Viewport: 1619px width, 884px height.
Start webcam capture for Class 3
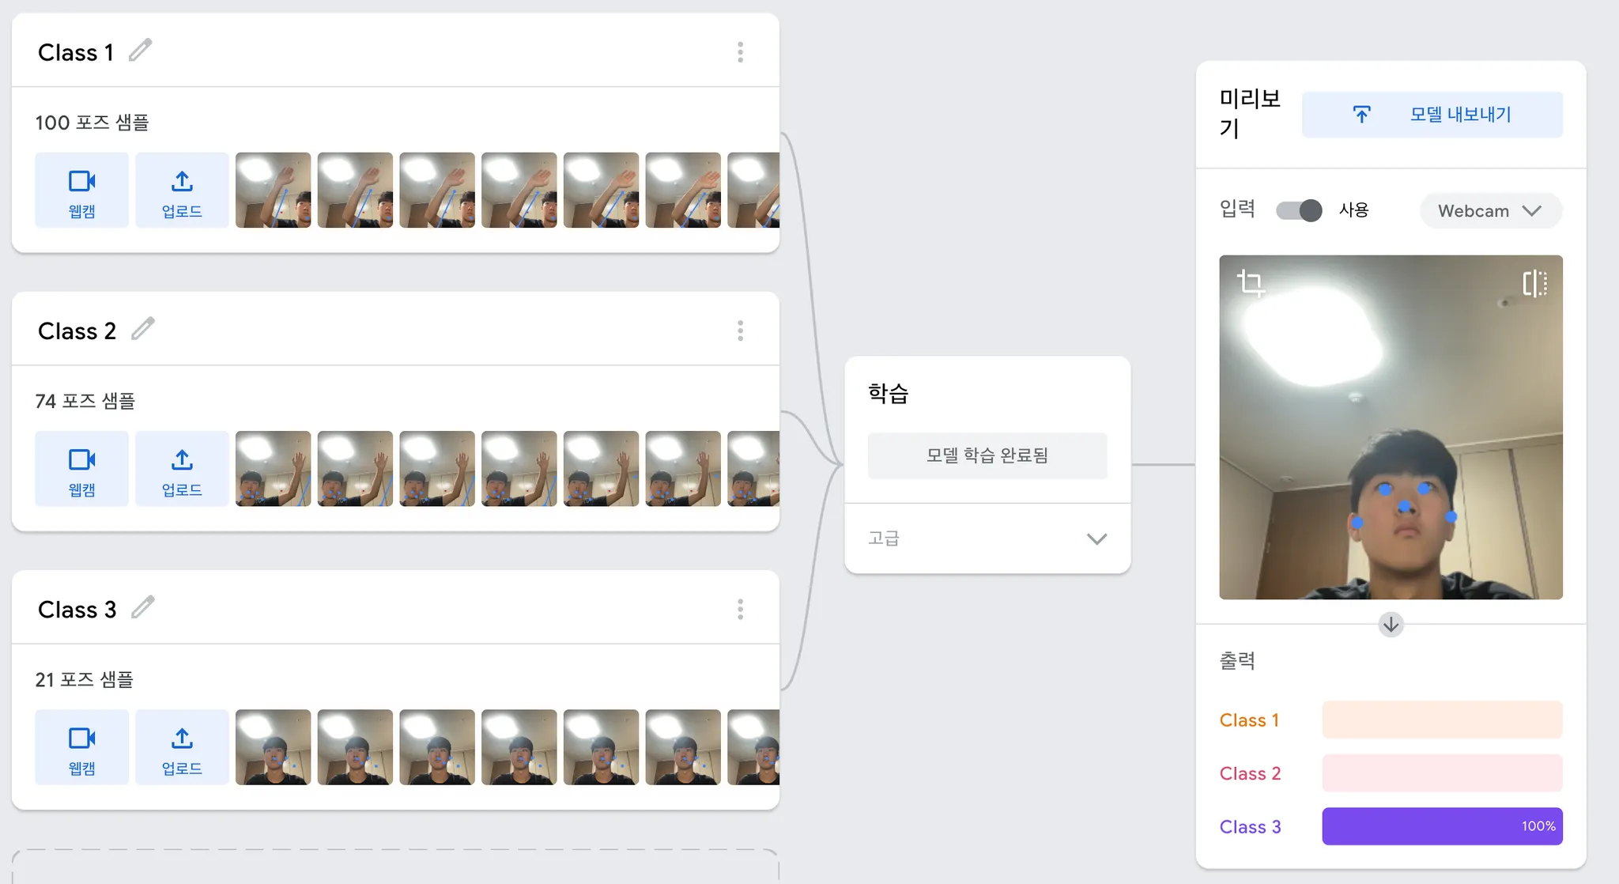(x=81, y=747)
